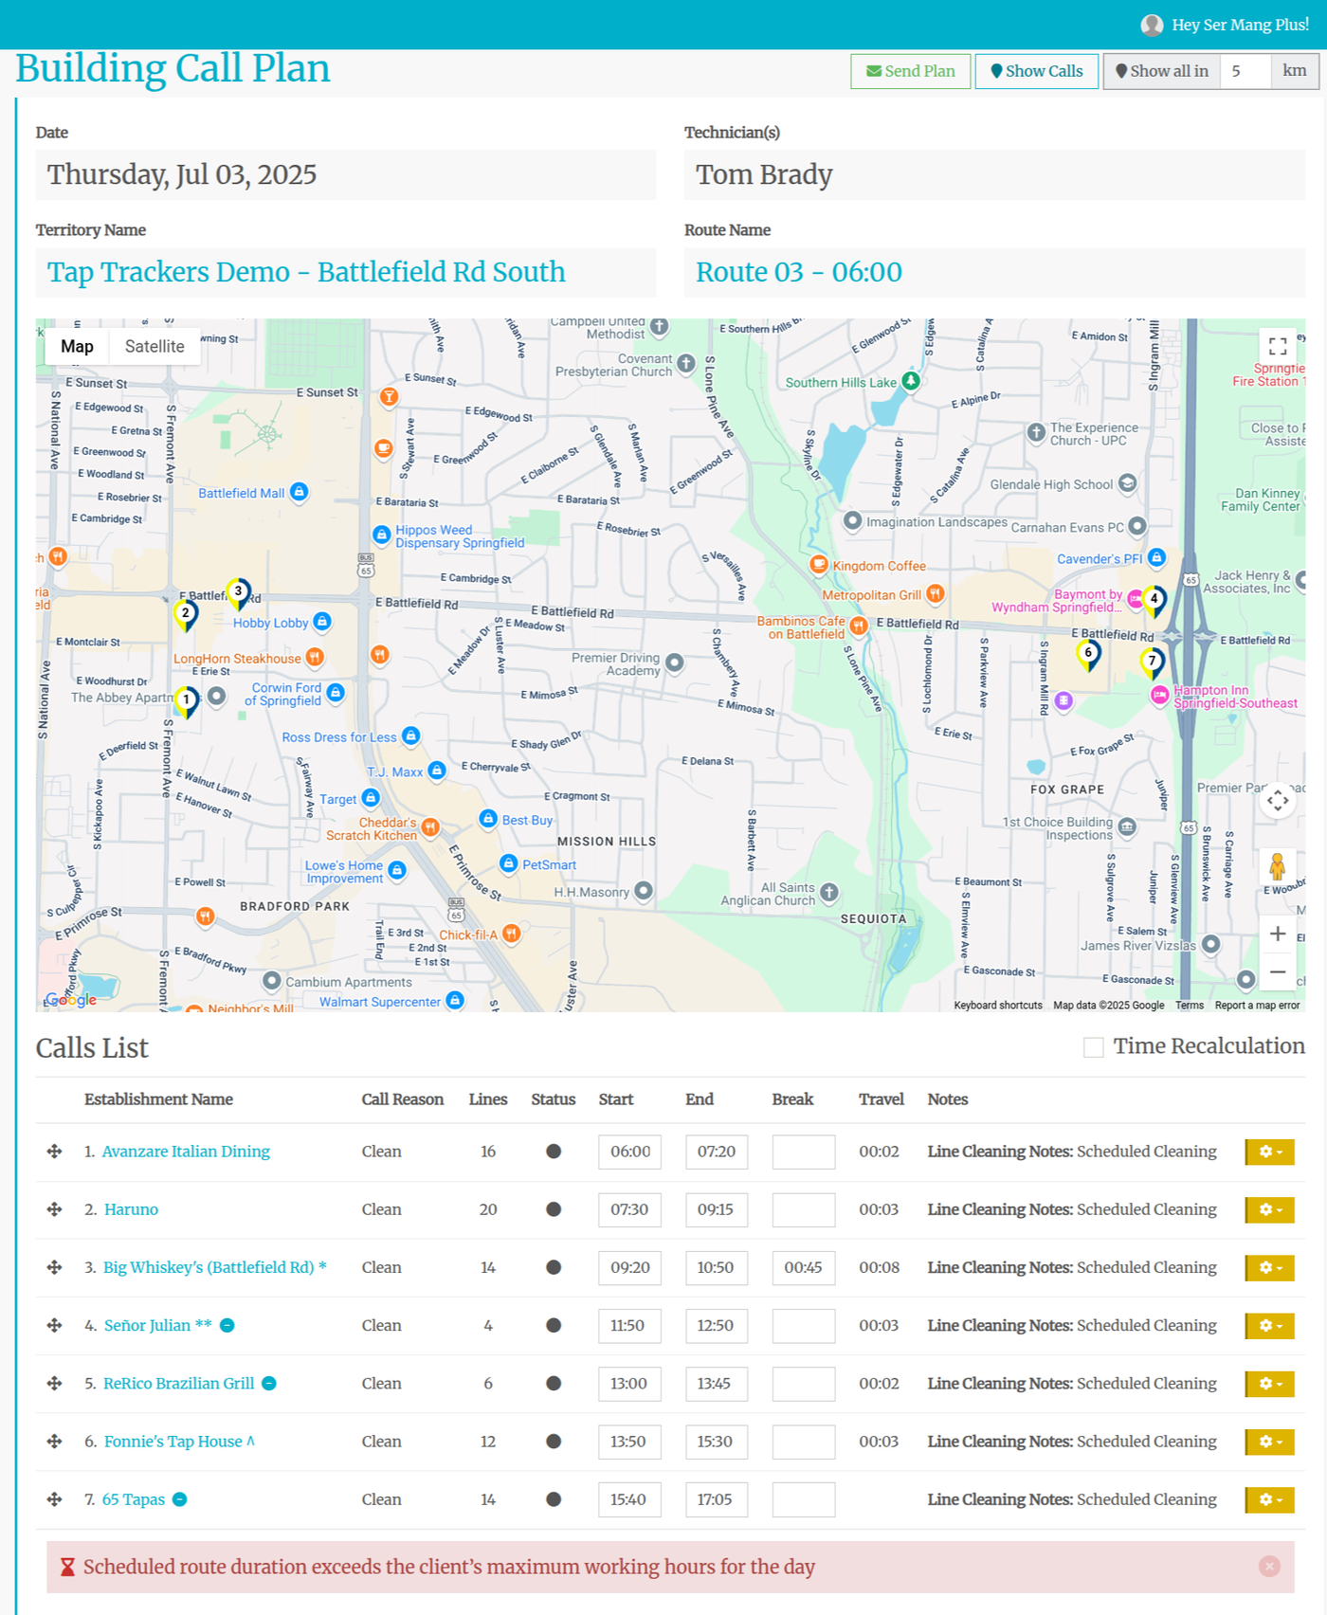Click the move handle for Haruno row
Image resolution: width=1327 pixels, height=1615 pixels.
coord(54,1209)
